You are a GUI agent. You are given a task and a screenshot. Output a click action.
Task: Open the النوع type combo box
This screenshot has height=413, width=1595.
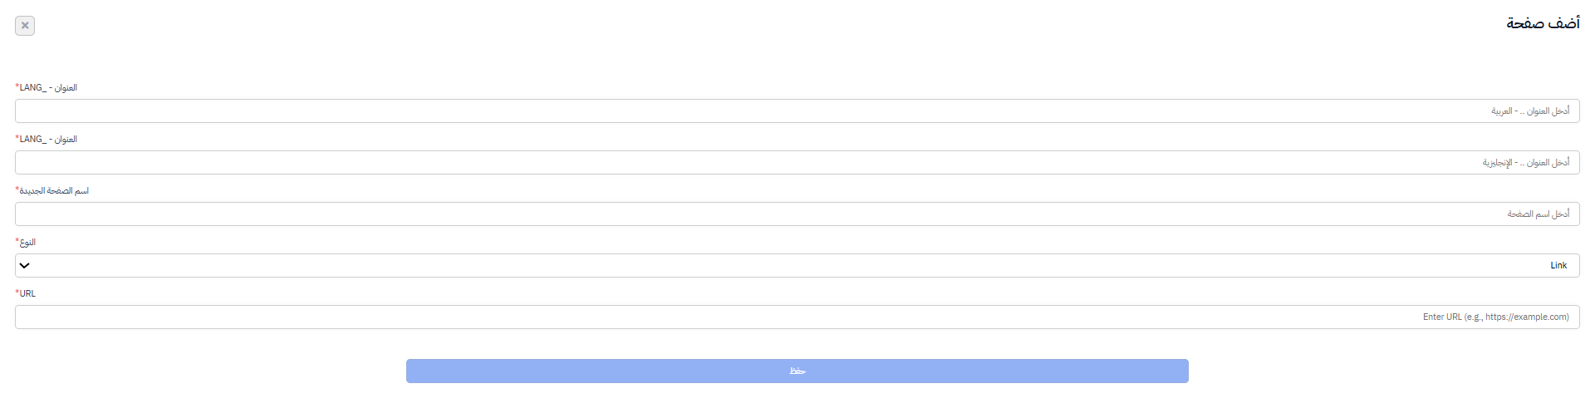(x=797, y=265)
